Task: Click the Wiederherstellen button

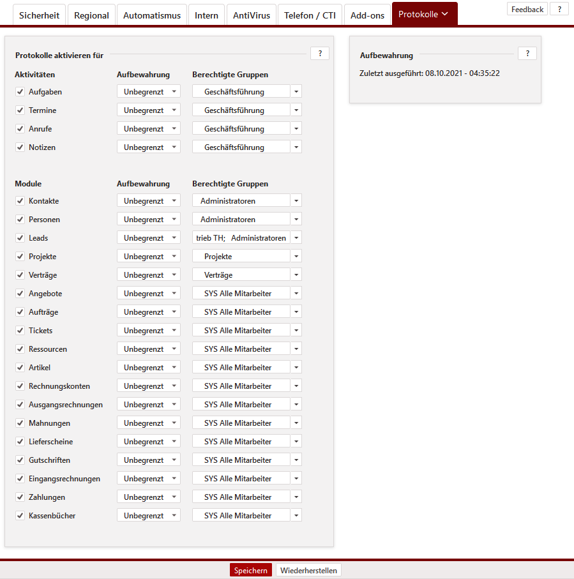Action: (x=309, y=570)
